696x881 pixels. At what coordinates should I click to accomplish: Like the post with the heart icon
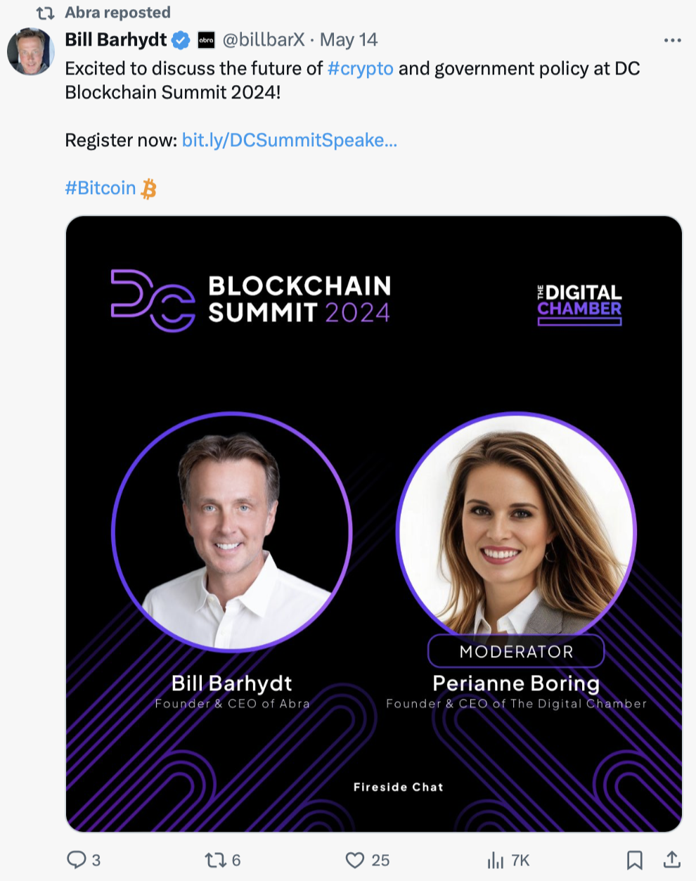click(355, 860)
